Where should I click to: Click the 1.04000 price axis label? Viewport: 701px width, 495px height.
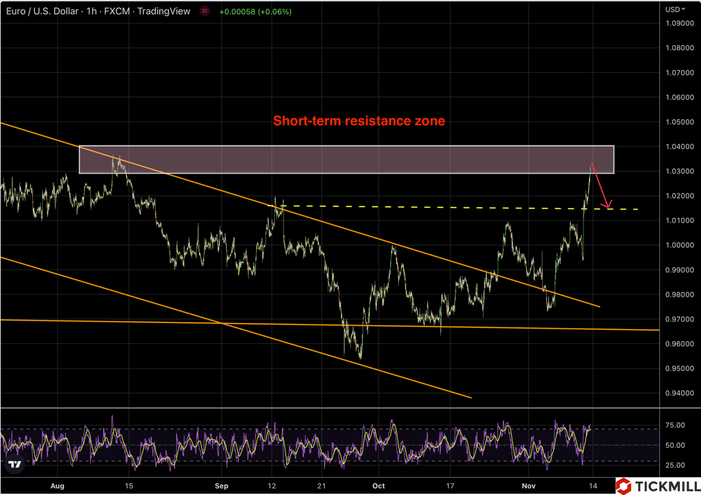680,147
